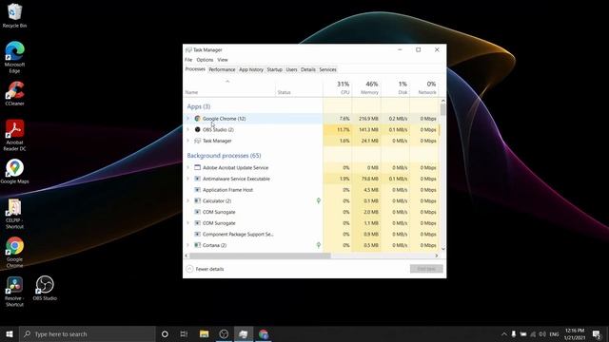
Task: Select the Google Maps desktop shortcut
Action: coord(14,171)
